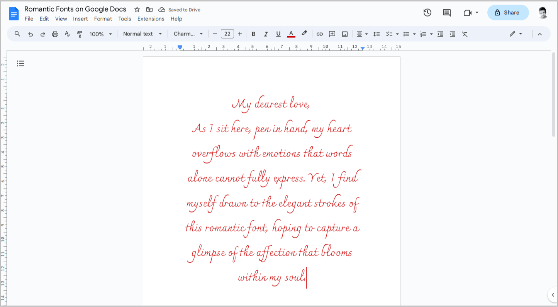Decrease paragraph indent
The width and height of the screenshot is (558, 307).
click(440, 34)
